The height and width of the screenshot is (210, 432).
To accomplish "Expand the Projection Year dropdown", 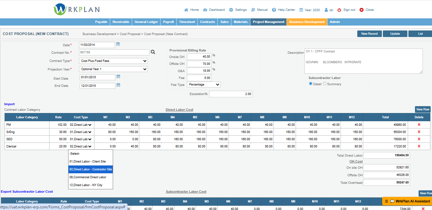I will coord(113,69).
